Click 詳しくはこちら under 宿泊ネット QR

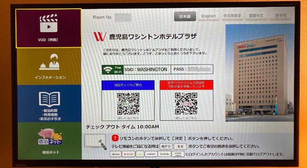point(128,118)
